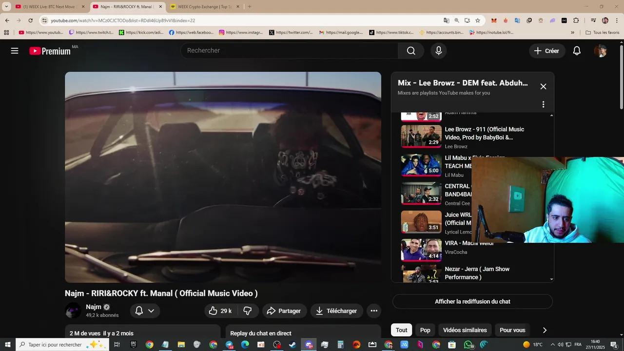Click the translate page icon

pos(446,20)
